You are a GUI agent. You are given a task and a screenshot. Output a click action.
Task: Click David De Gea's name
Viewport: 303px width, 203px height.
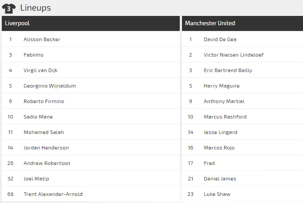pyautogui.click(x=220, y=39)
